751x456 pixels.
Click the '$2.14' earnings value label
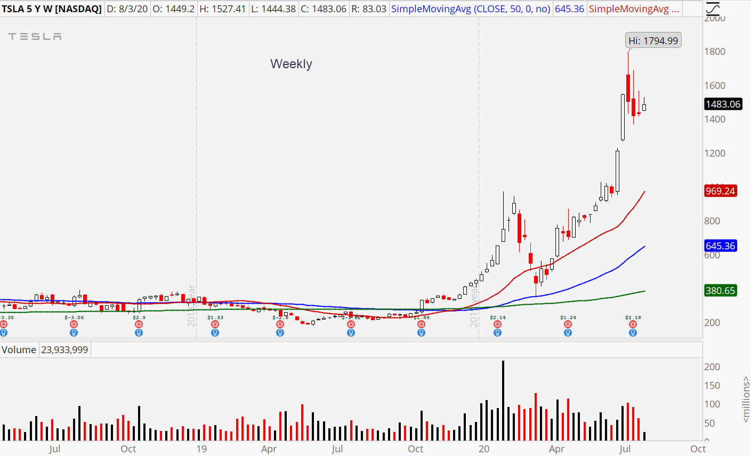tap(498, 317)
